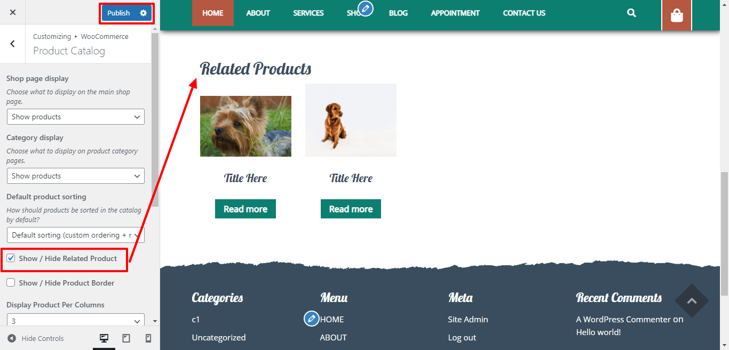Switch to mobile preview icon
This screenshot has width=729, height=350.
148,338
